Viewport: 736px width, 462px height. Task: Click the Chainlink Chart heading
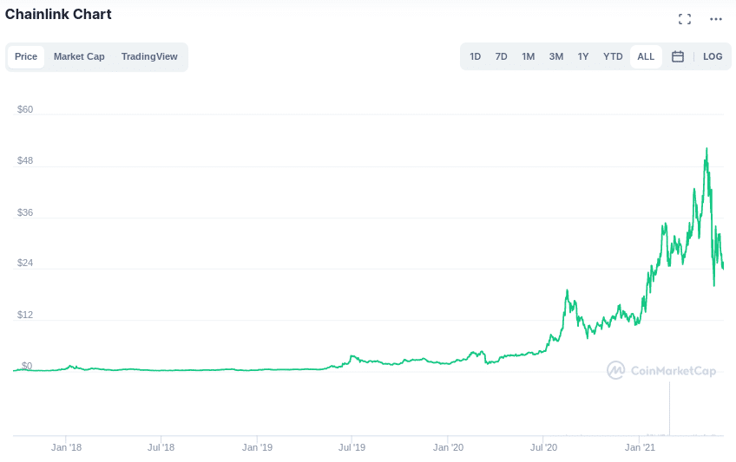58,15
